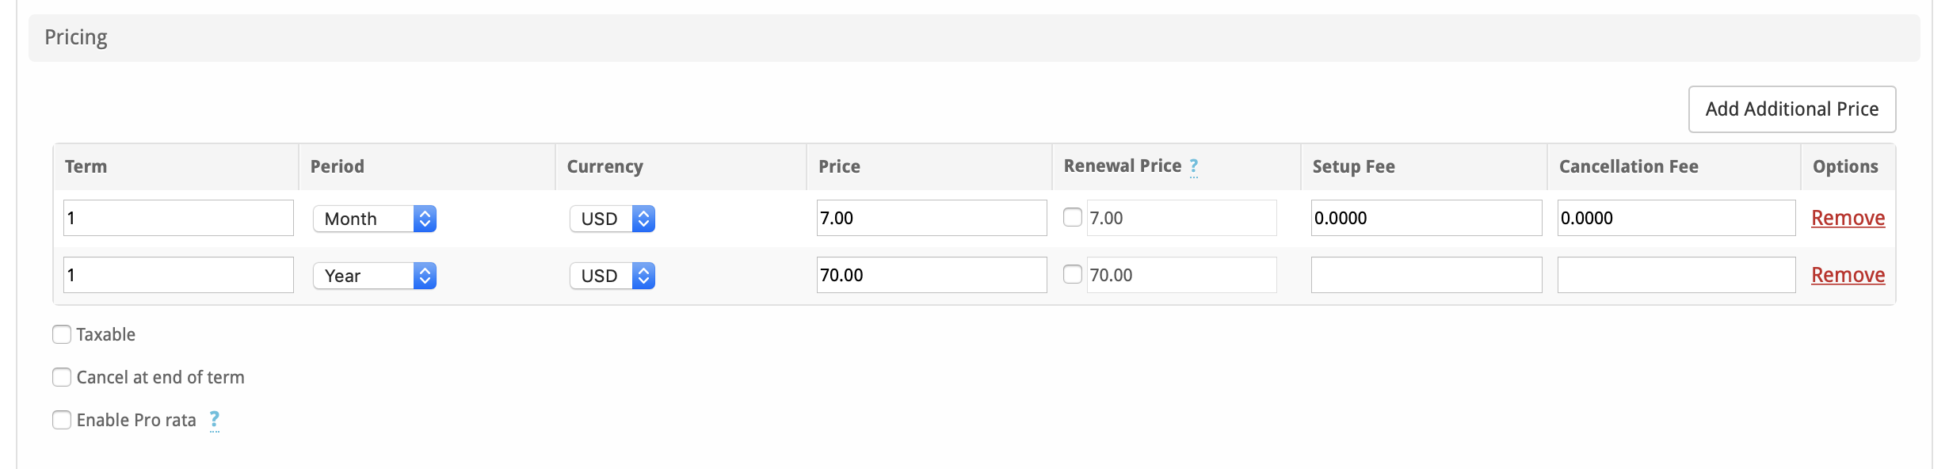Screen dimensions: 1949x469
Task: Enable renewal price checkbox for yearly row
Action: point(1072,274)
